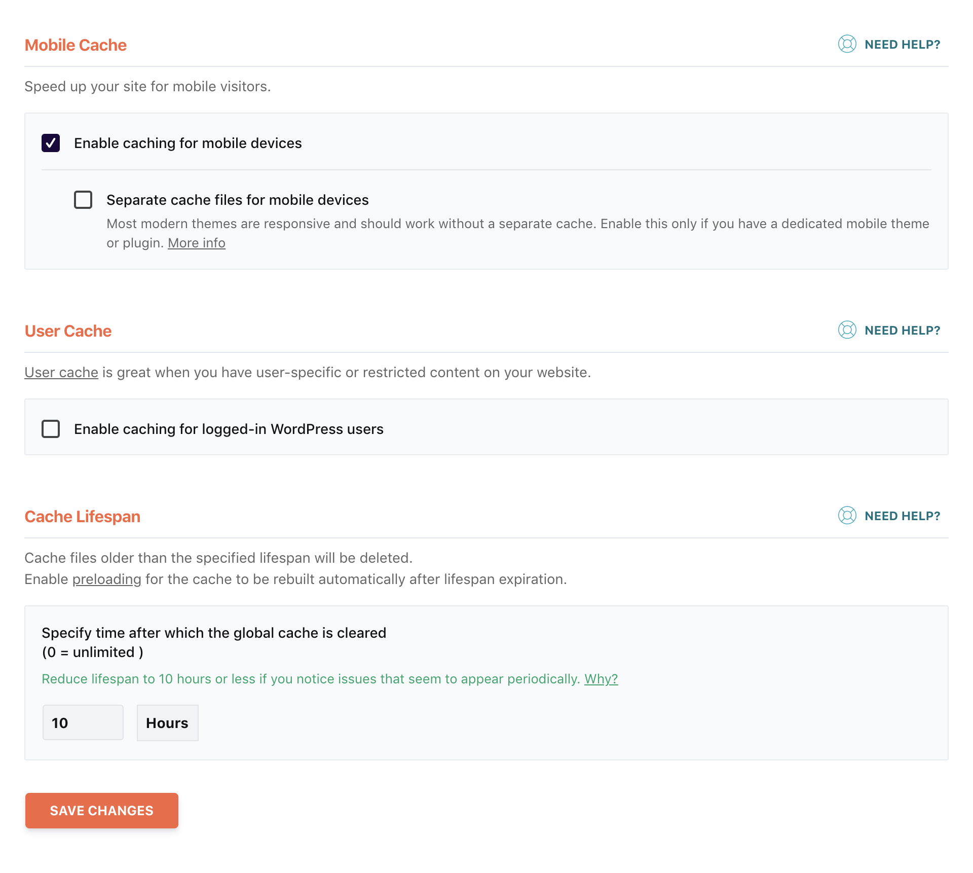Image resolution: width=973 pixels, height=873 pixels.
Task: Click the Cache Lifespan section heading
Action: (x=83, y=517)
